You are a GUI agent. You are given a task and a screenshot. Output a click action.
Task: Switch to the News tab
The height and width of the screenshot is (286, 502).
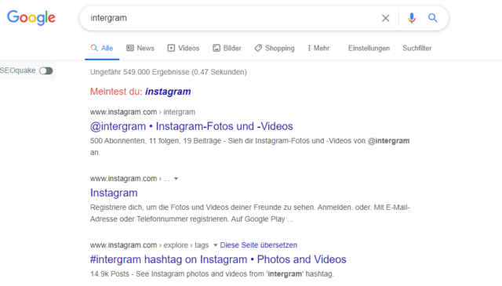[x=140, y=49]
